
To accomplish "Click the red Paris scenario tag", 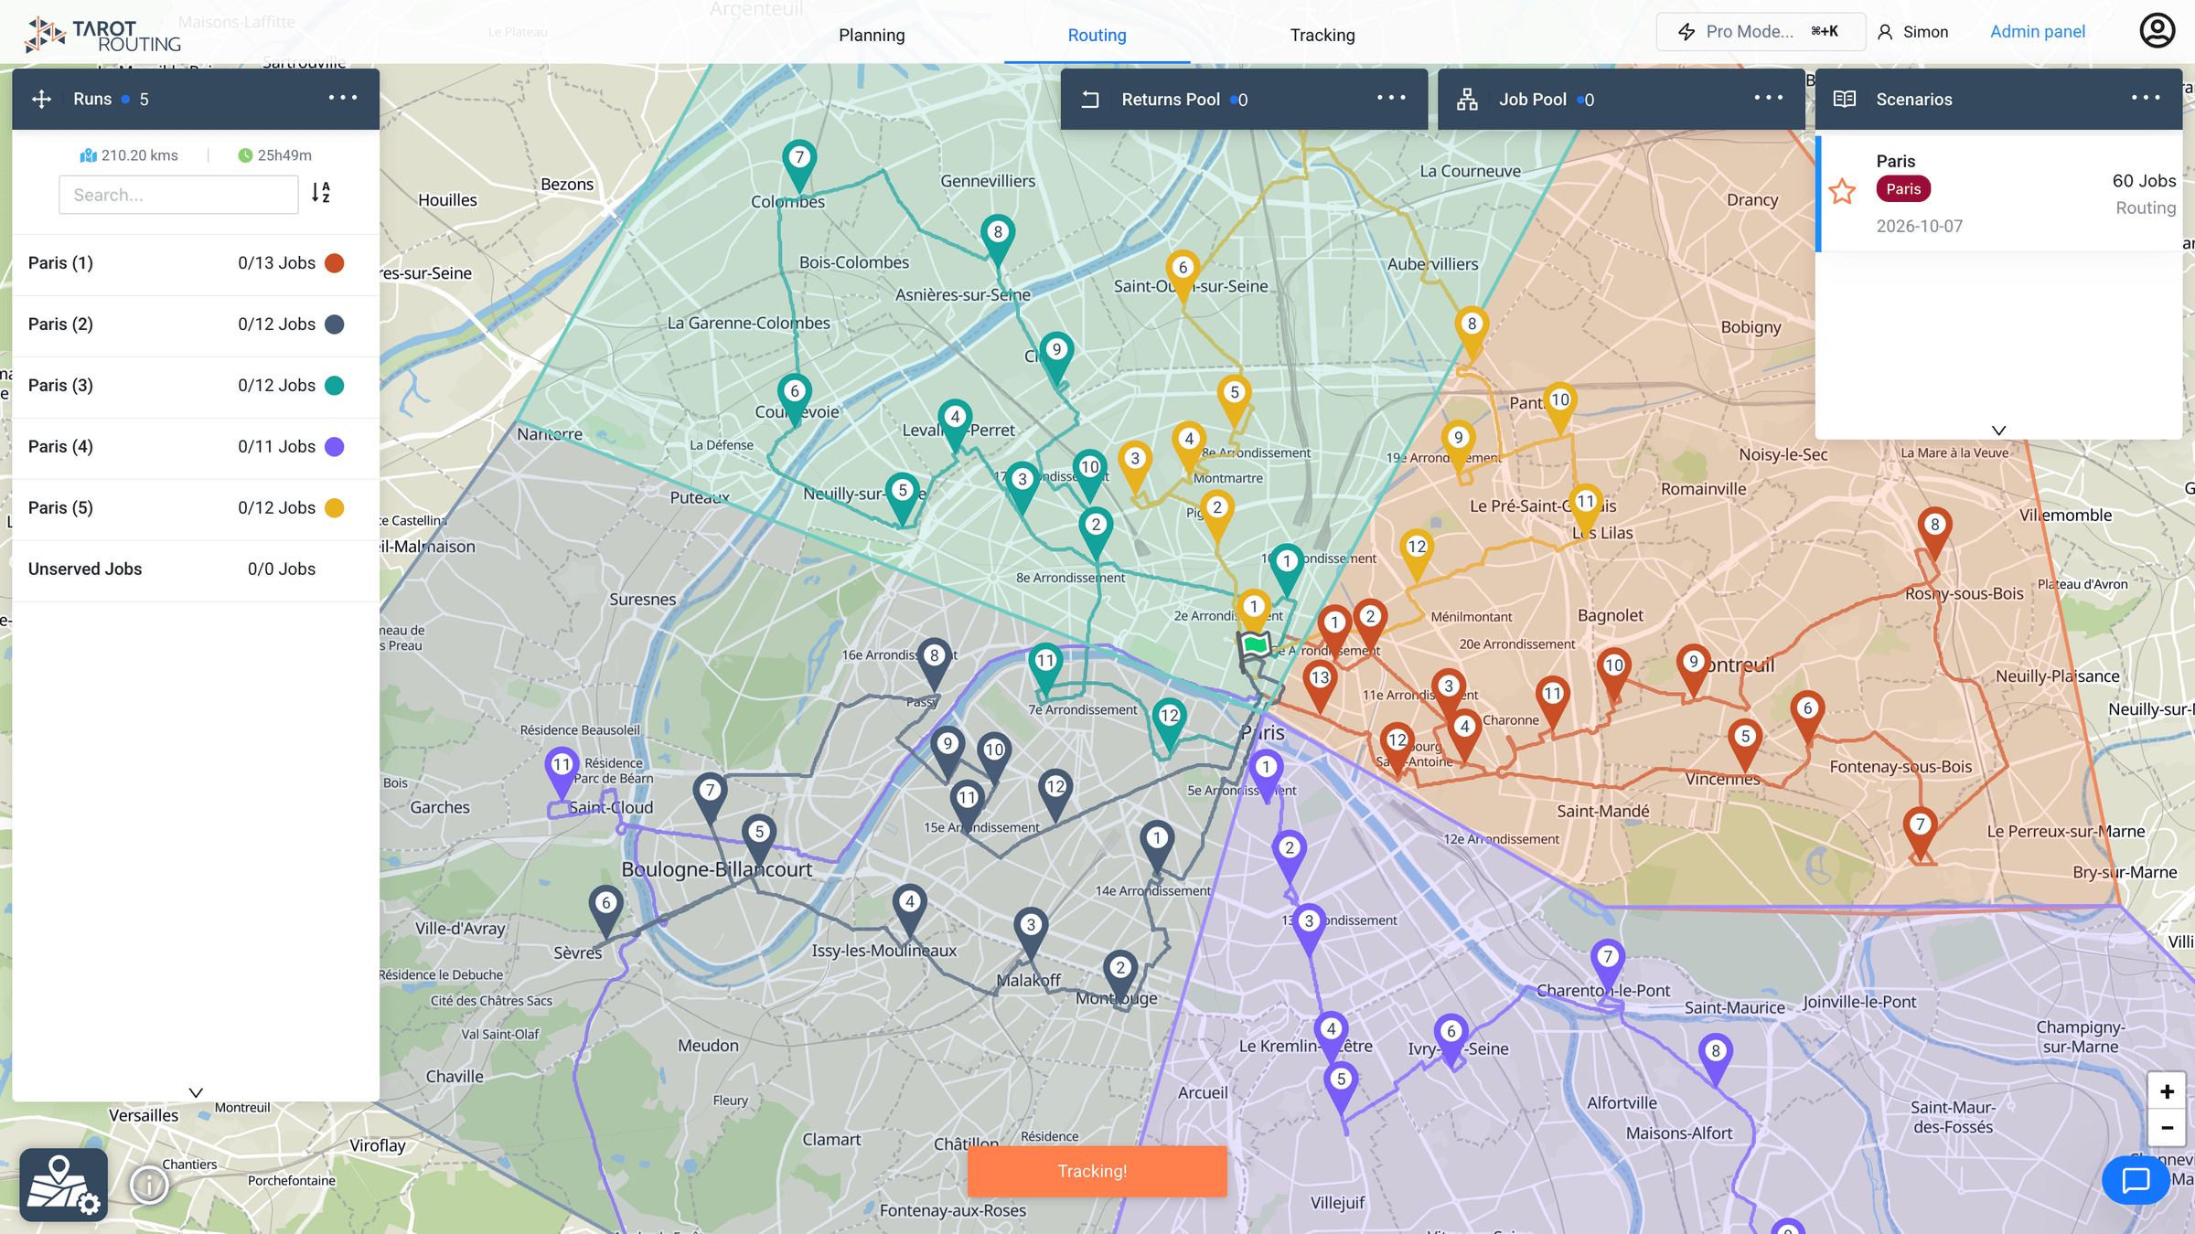I will (x=1903, y=189).
